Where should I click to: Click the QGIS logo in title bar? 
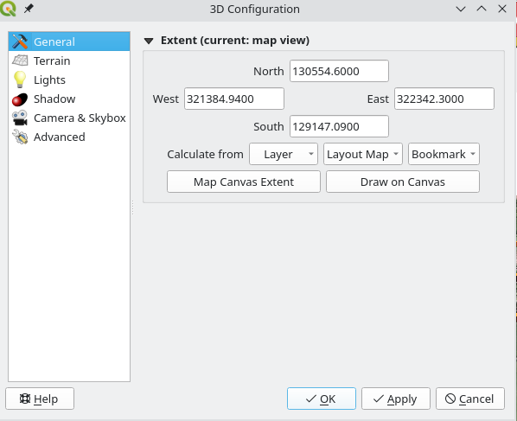tap(8, 9)
